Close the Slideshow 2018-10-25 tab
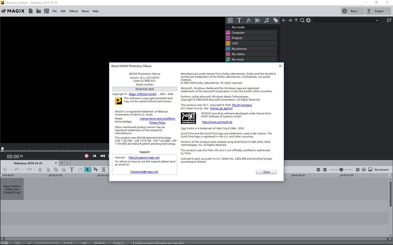Image resolution: width=393 pixels, height=245 pixels. pos(56,163)
